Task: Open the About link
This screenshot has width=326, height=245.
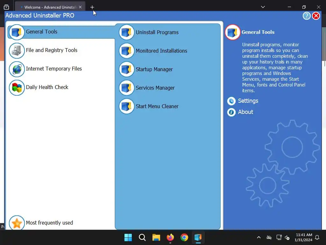Action: point(245,112)
